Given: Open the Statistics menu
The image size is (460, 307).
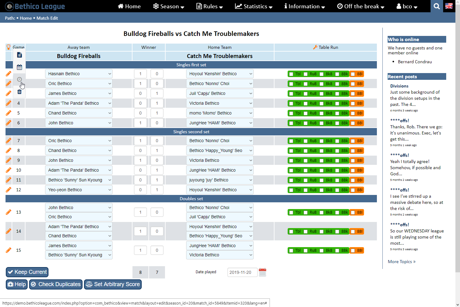Looking at the screenshot, I should click(x=254, y=6).
